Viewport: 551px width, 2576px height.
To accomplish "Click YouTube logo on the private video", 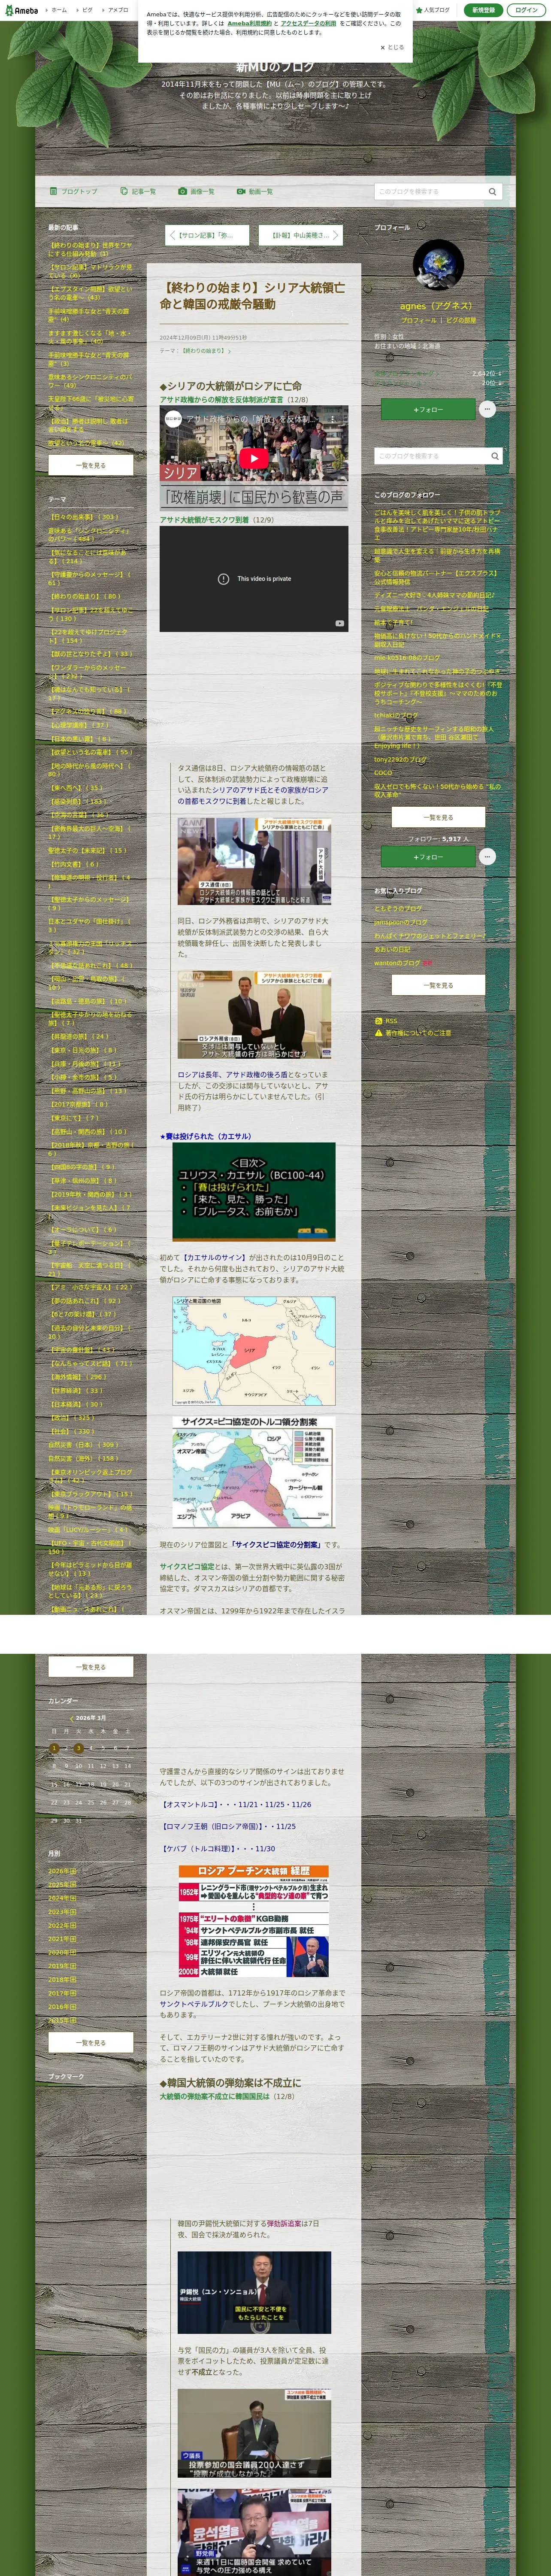I will tap(339, 623).
